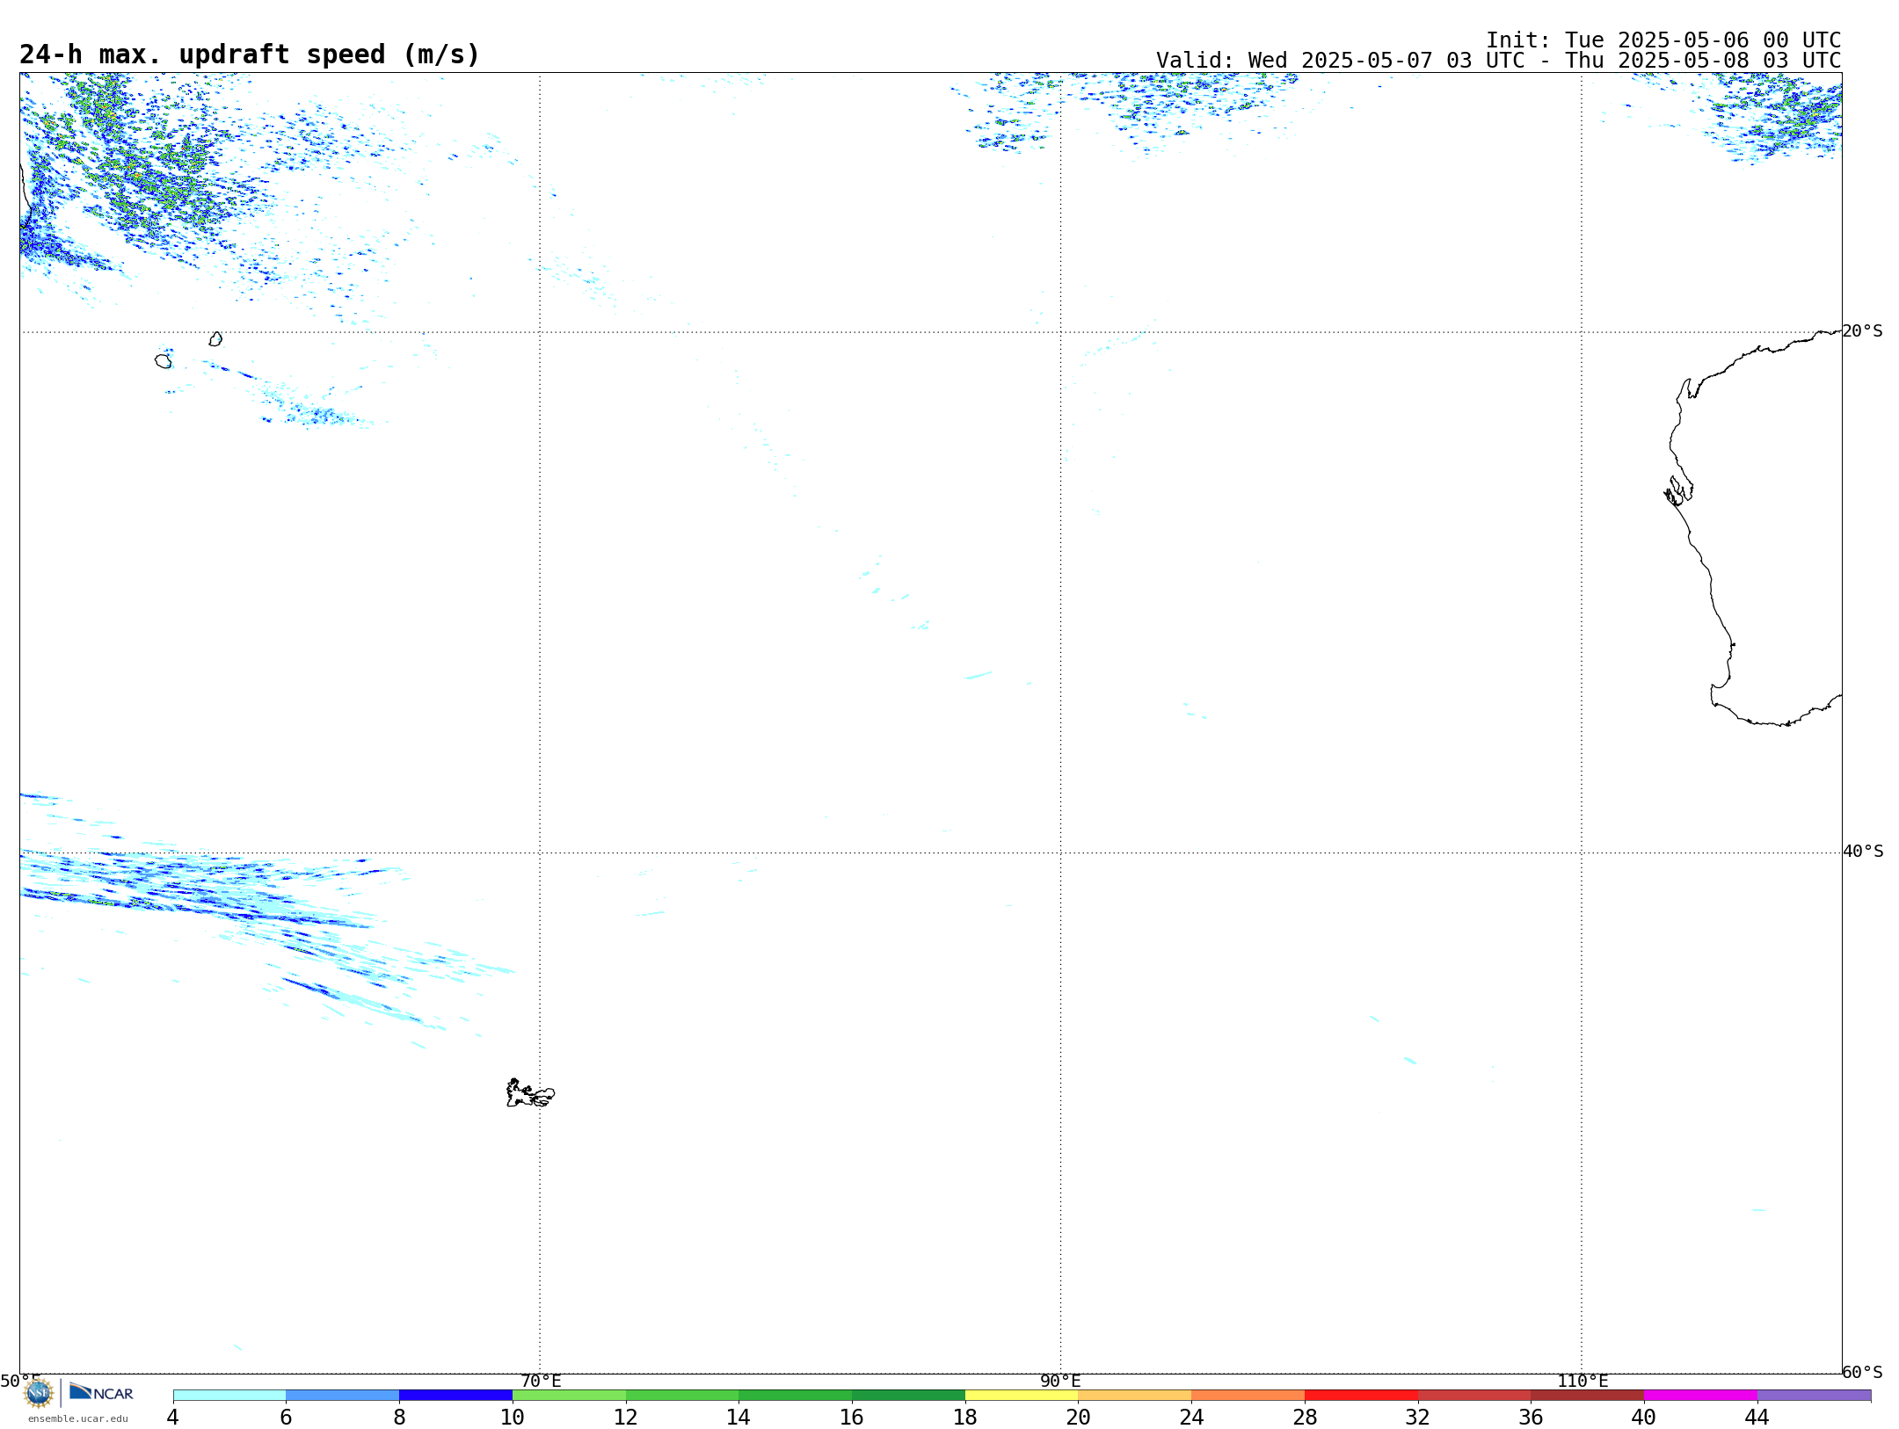Click the NSF logo icon
The width and height of the screenshot is (1899, 1429).
click(39, 1393)
